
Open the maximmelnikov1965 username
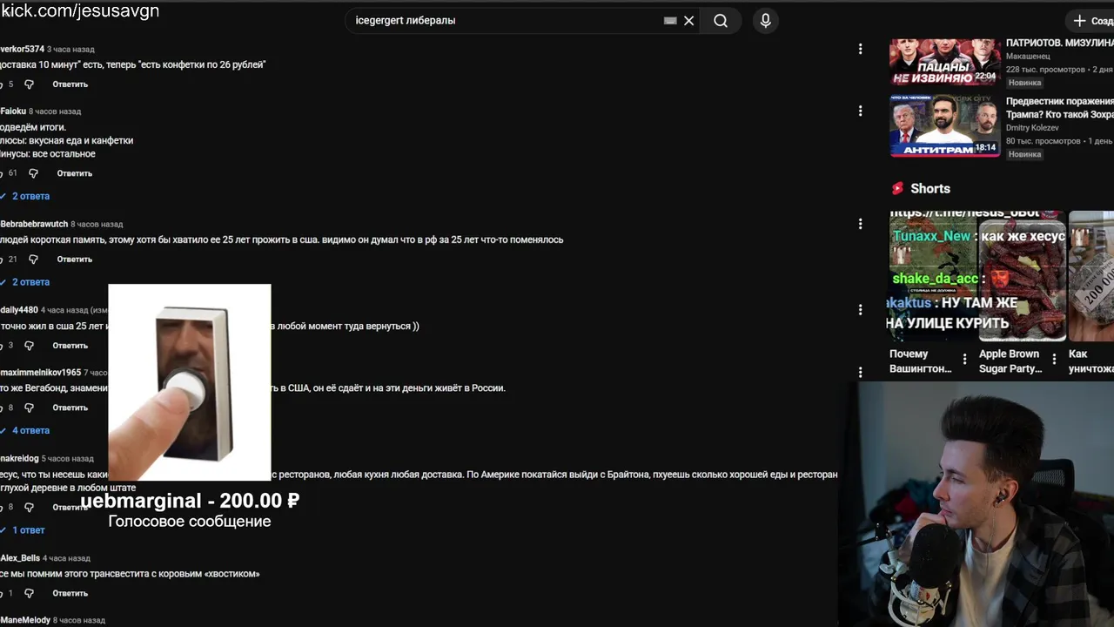(x=40, y=372)
